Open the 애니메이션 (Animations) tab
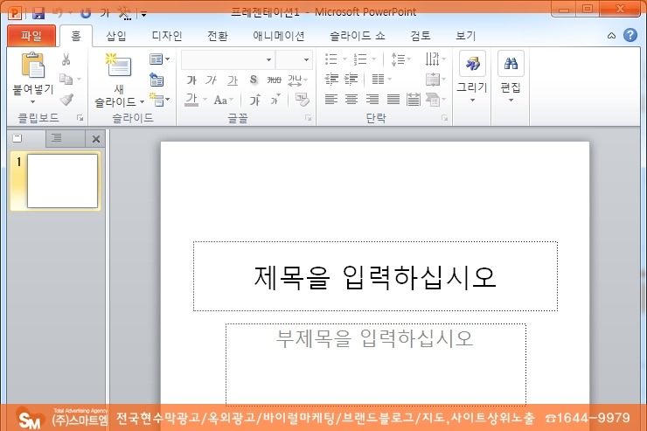 pos(278,36)
